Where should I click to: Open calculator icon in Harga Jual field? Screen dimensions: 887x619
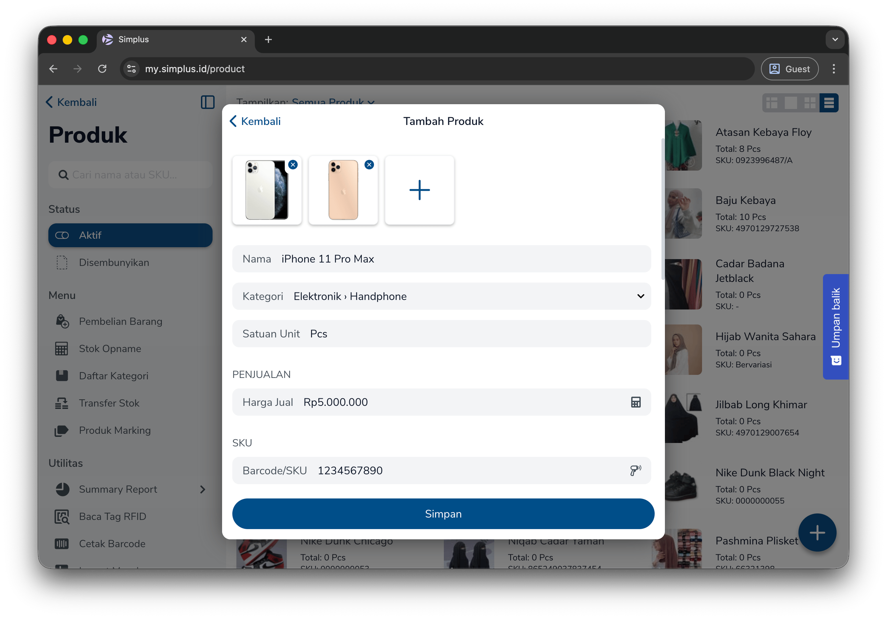pos(635,402)
